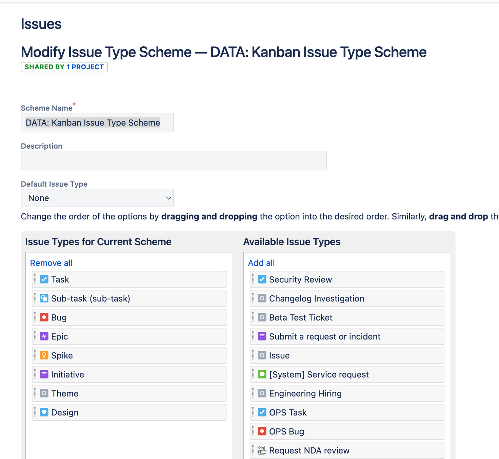Click the [System] Service request icon
Screen dimensions: 499x459
262,374
